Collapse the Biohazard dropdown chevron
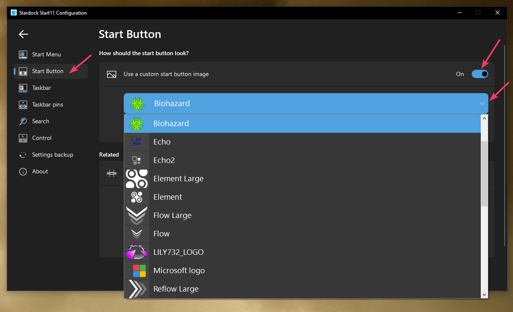Image resolution: width=513 pixels, height=312 pixels. coord(482,104)
